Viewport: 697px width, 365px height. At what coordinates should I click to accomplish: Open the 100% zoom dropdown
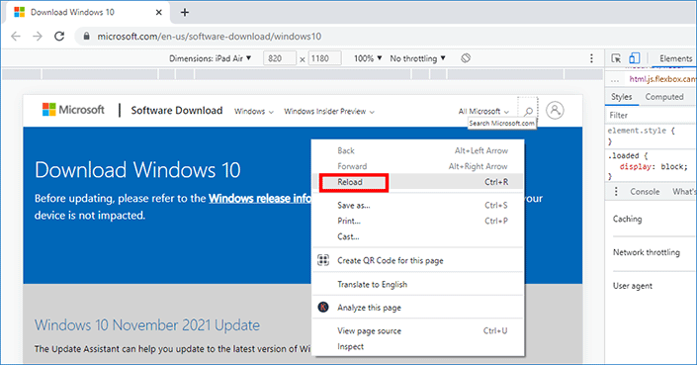[368, 58]
